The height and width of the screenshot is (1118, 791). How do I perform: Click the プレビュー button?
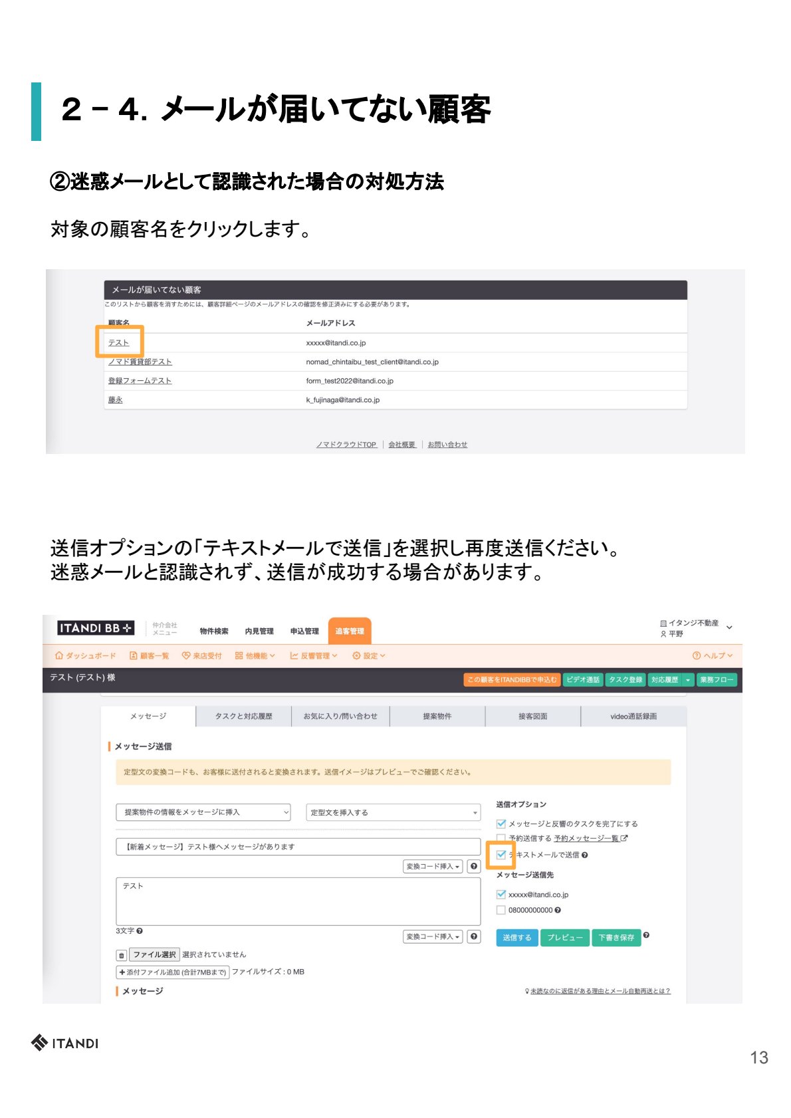564,937
